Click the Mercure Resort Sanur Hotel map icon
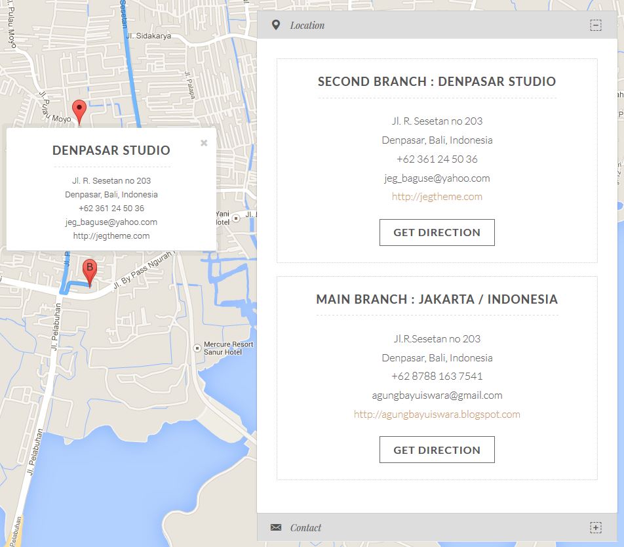Screen dimensions: 624x547 (197, 348)
